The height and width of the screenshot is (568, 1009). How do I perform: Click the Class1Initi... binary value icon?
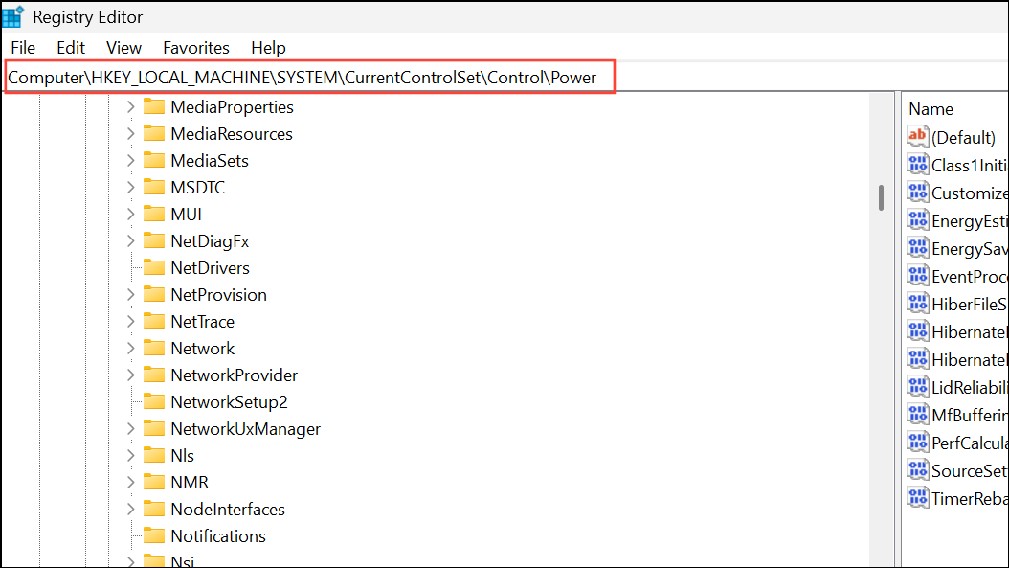[918, 164]
